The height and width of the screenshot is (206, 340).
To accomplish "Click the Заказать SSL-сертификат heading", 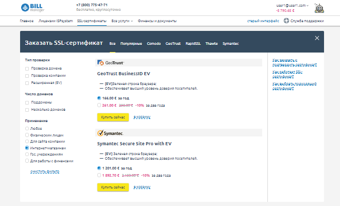I will 64,43.
